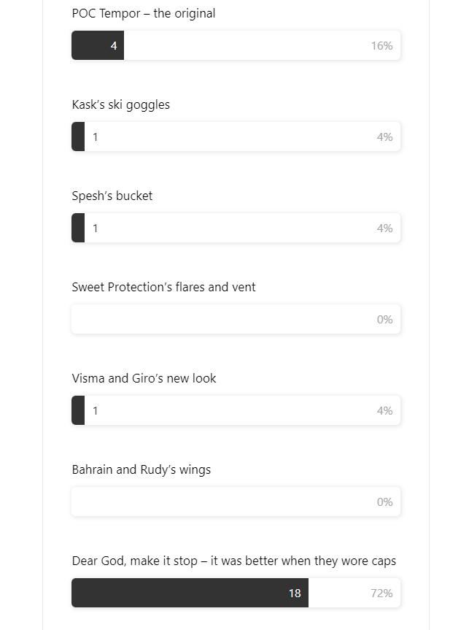Click the vote count 4 in the dark bar
The image size is (469, 630).
point(114,46)
